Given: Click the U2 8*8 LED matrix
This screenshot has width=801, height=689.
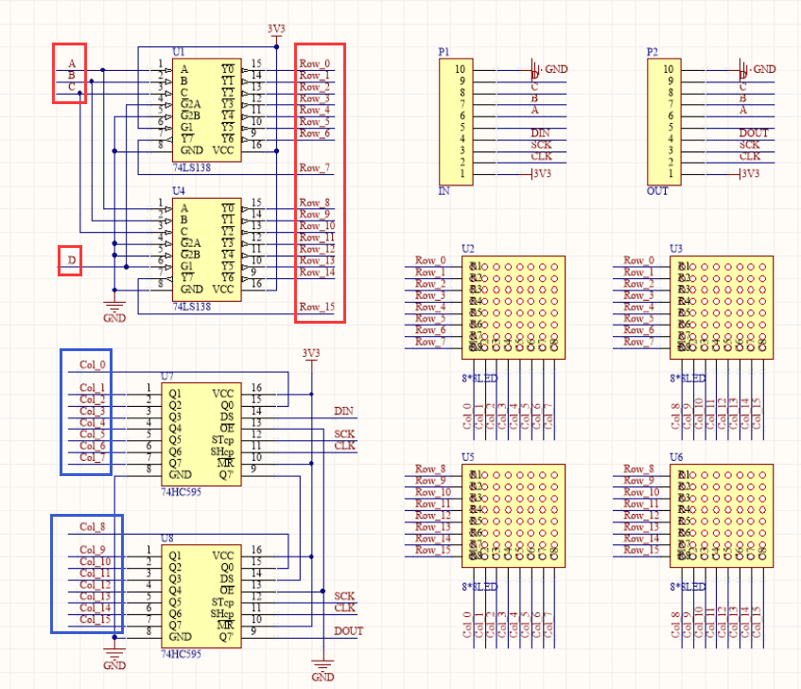Looking at the screenshot, I should [514, 307].
